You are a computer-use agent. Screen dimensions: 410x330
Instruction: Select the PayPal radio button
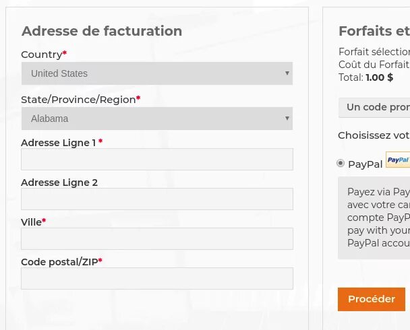pos(341,164)
